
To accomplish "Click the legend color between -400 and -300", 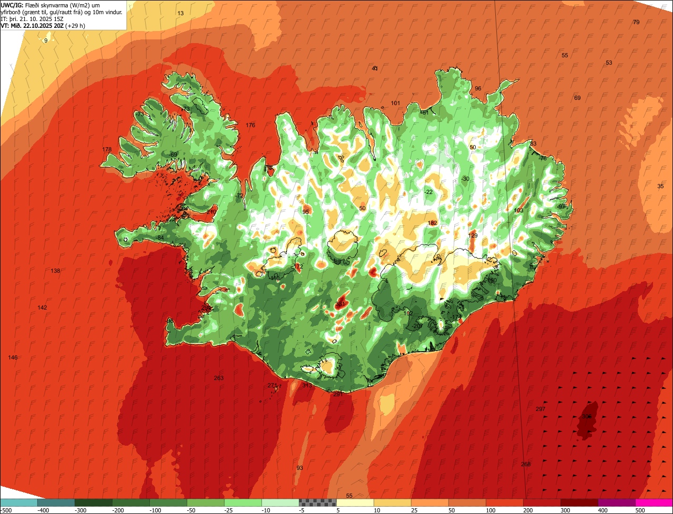I will (56, 502).
